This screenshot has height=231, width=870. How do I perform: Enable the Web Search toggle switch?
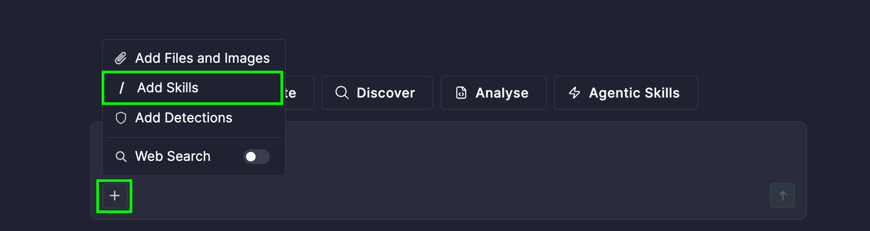coord(257,157)
